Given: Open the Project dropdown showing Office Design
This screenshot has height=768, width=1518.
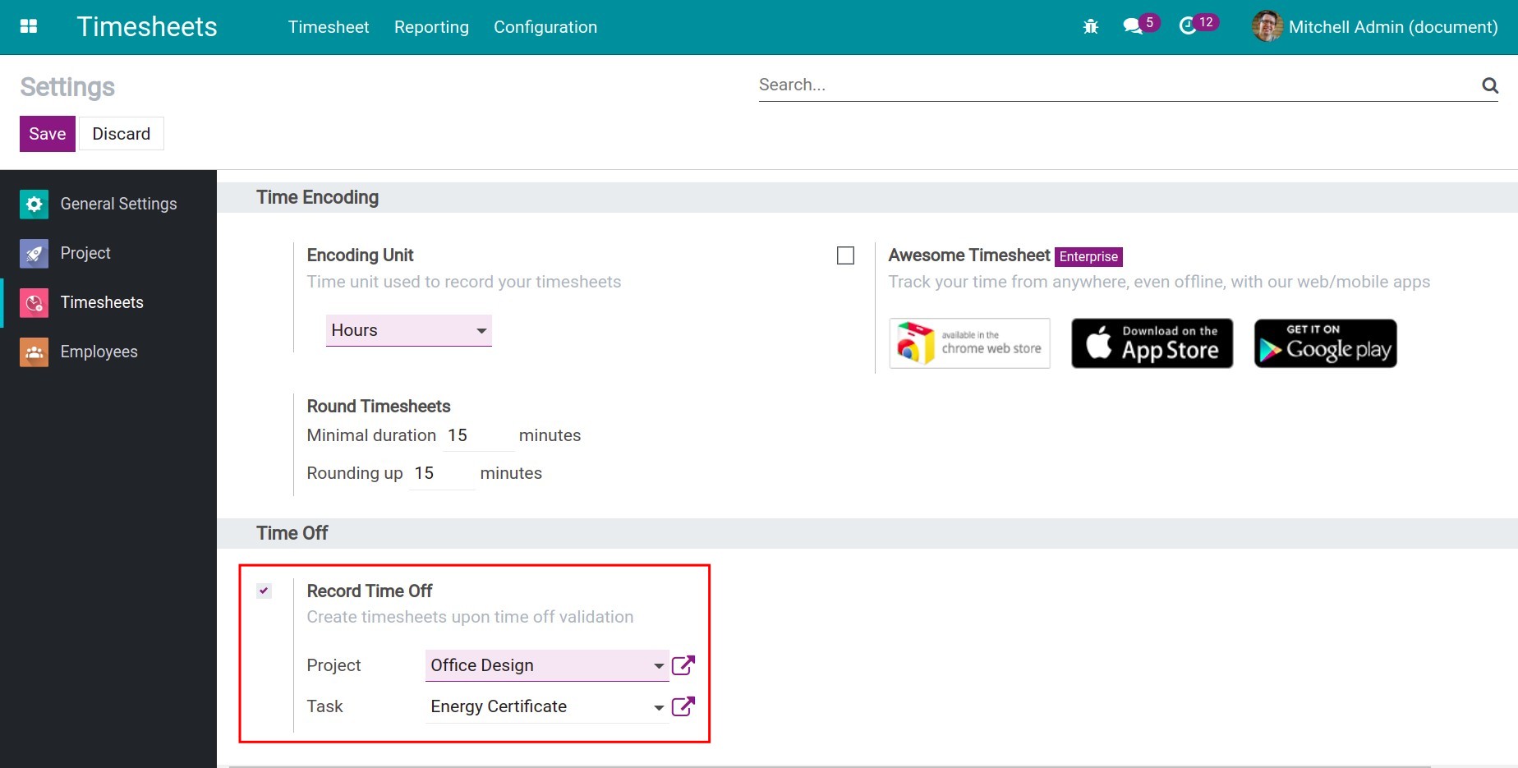Looking at the screenshot, I should pyautogui.click(x=545, y=665).
